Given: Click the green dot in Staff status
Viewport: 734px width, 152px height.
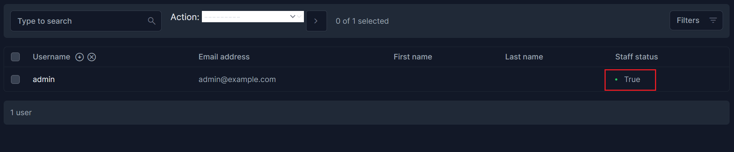Looking at the screenshot, I should [x=616, y=79].
